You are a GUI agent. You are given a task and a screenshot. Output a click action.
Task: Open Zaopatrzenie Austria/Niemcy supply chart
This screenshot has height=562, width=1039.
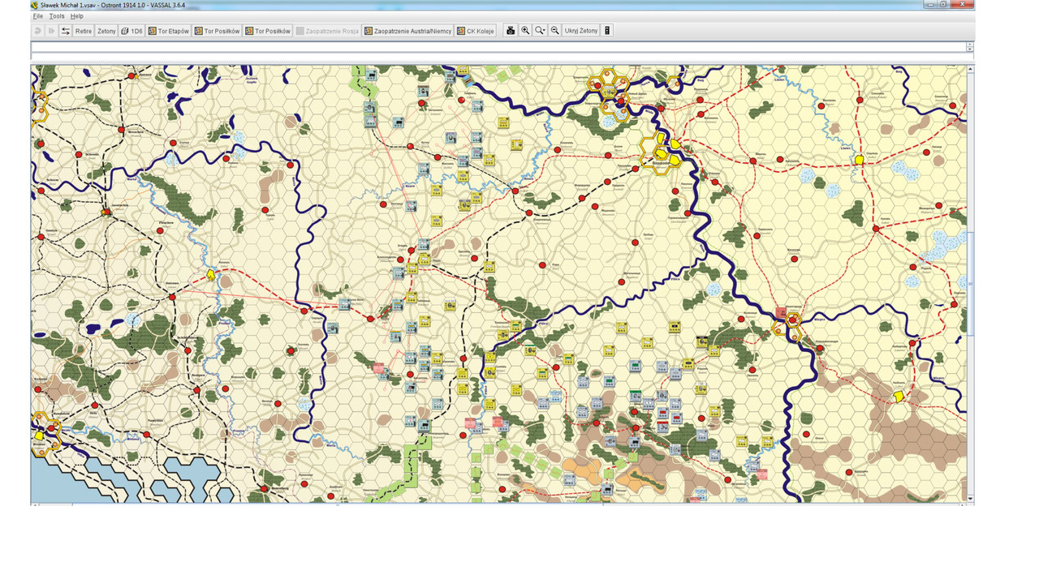click(407, 31)
